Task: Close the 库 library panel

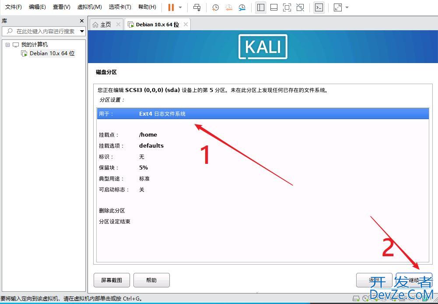Action: pos(81,21)
